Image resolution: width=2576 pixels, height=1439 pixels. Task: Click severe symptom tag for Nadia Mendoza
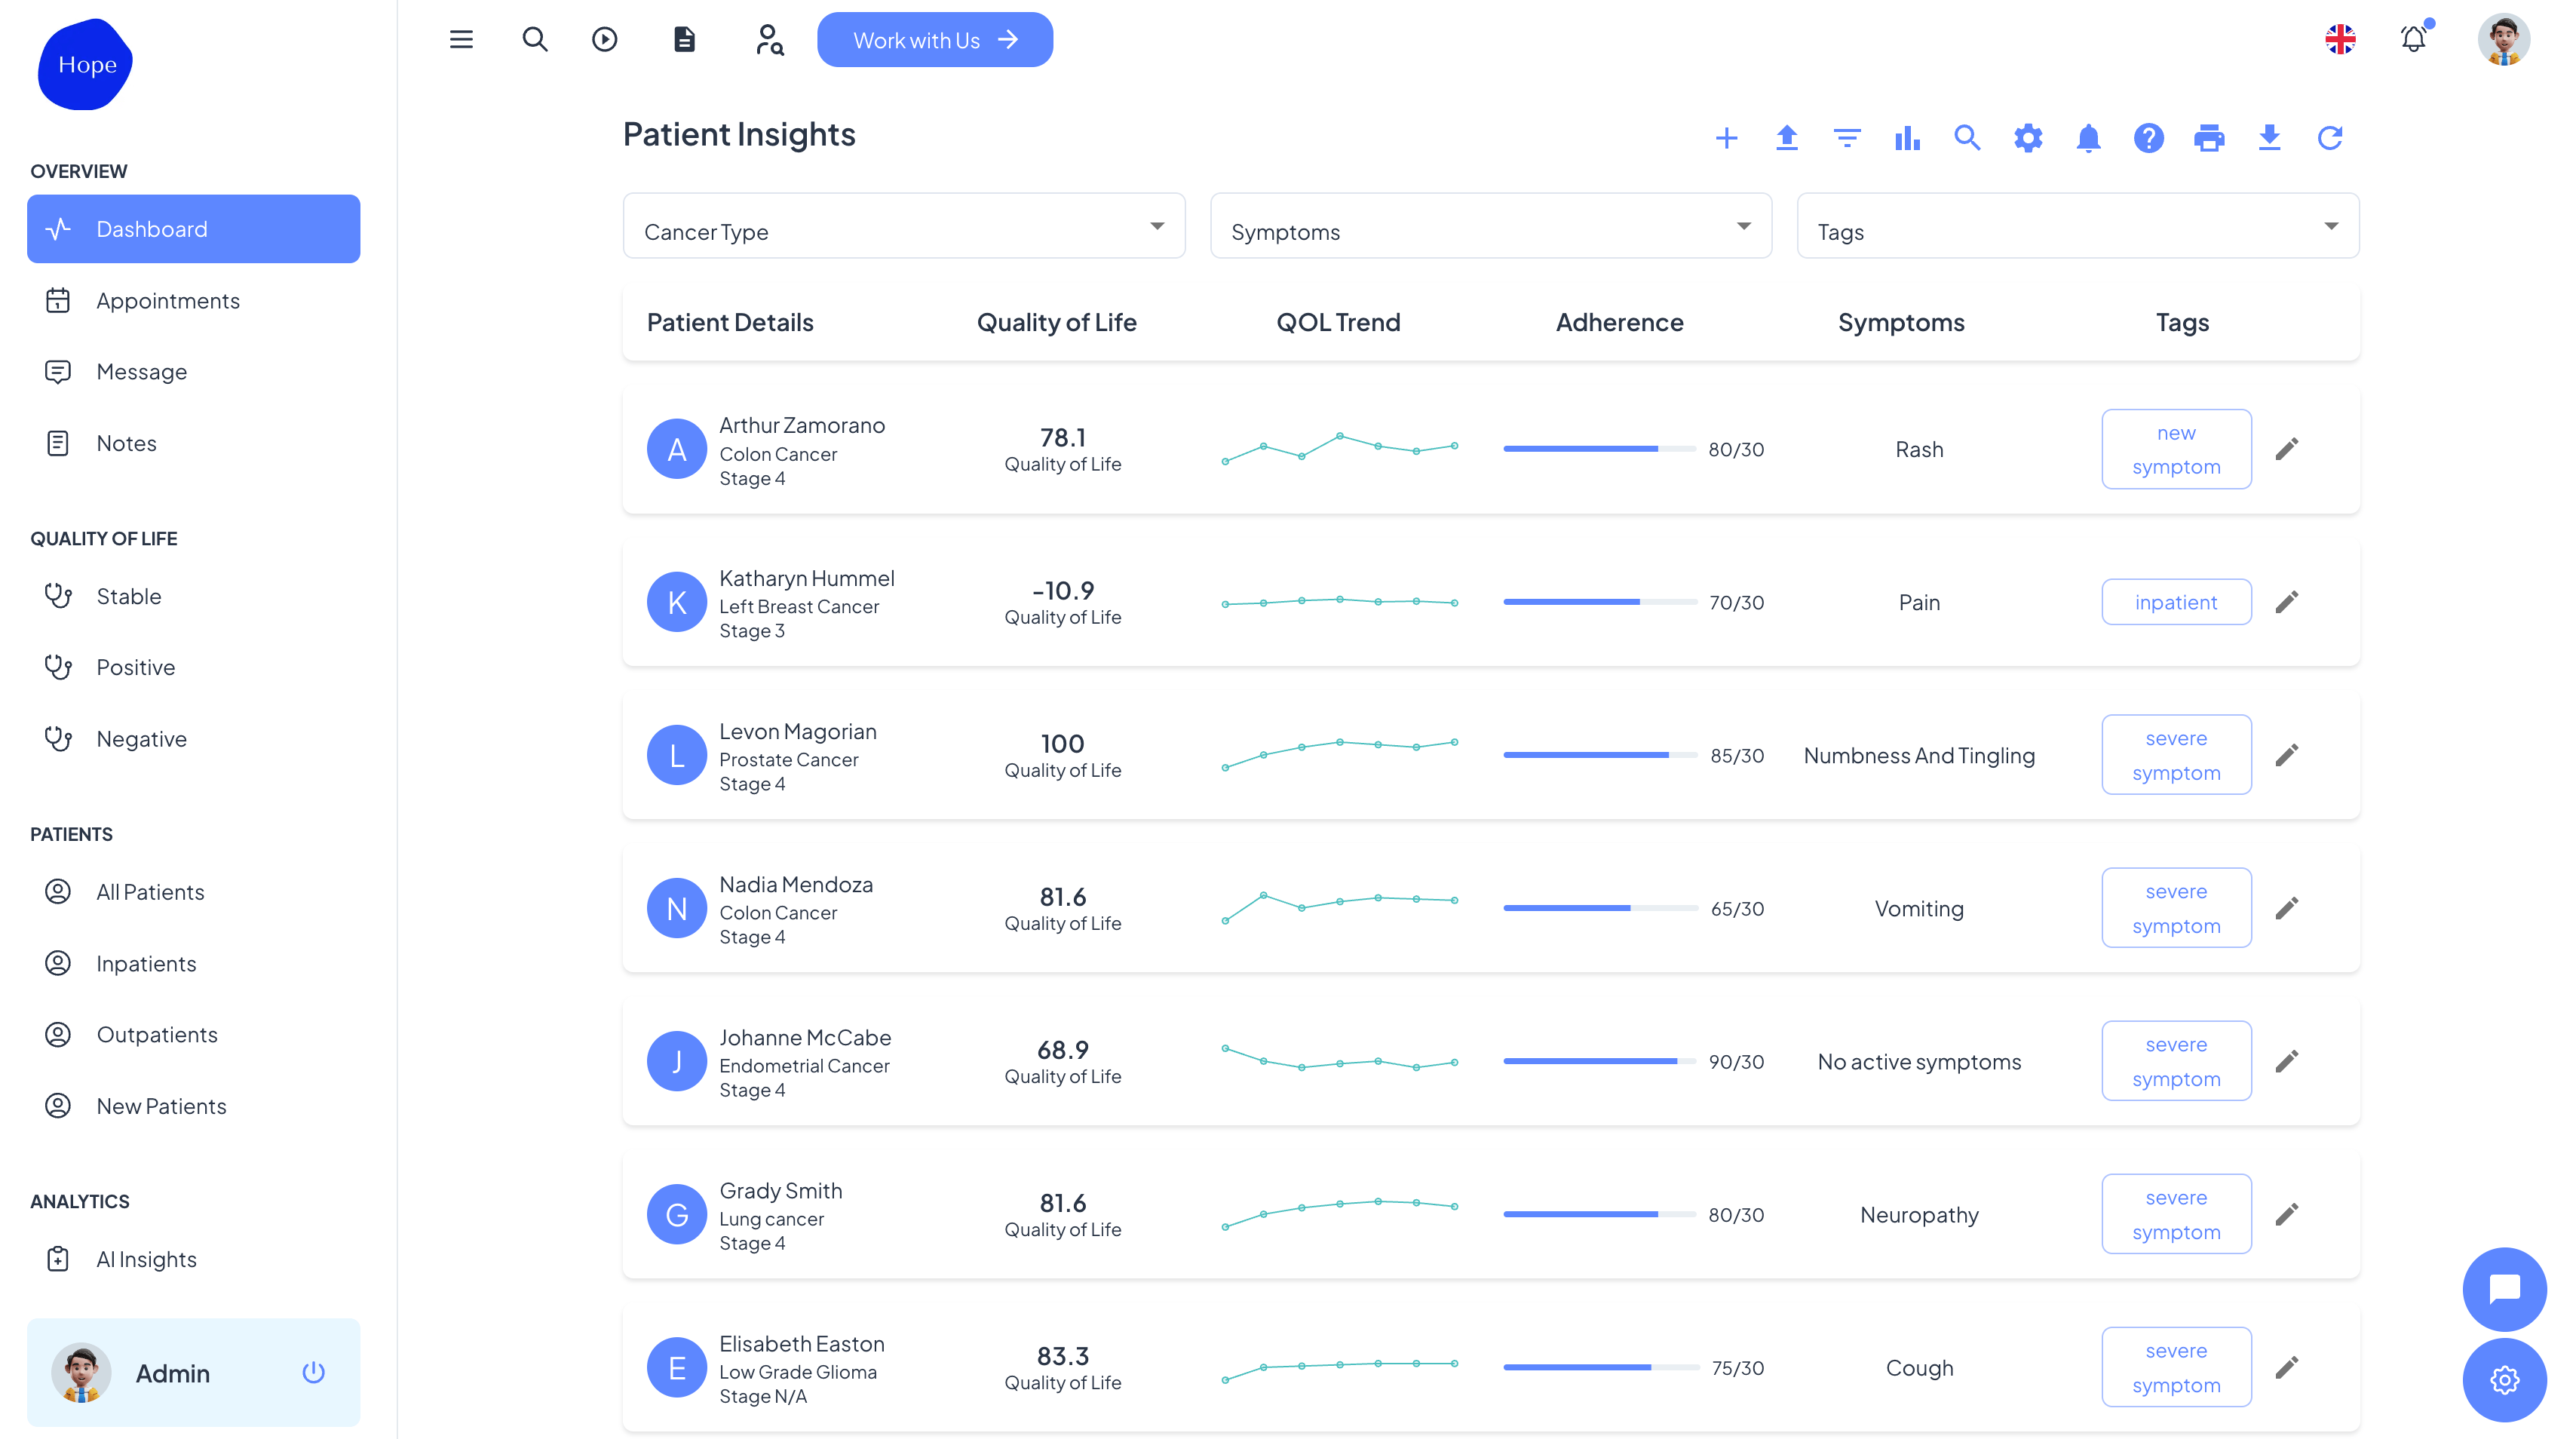coord(2176,908)
